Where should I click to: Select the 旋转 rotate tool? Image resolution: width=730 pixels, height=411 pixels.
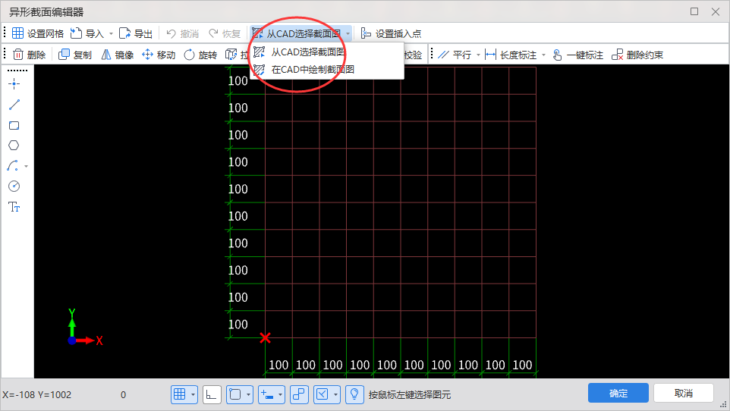(x=200, y=55)
